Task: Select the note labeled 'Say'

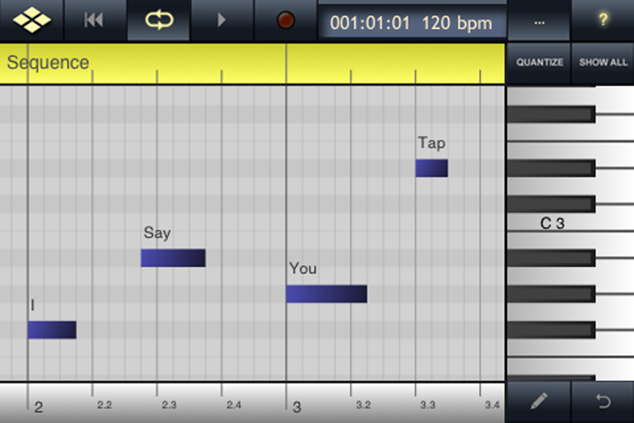Action: [173, 258]
